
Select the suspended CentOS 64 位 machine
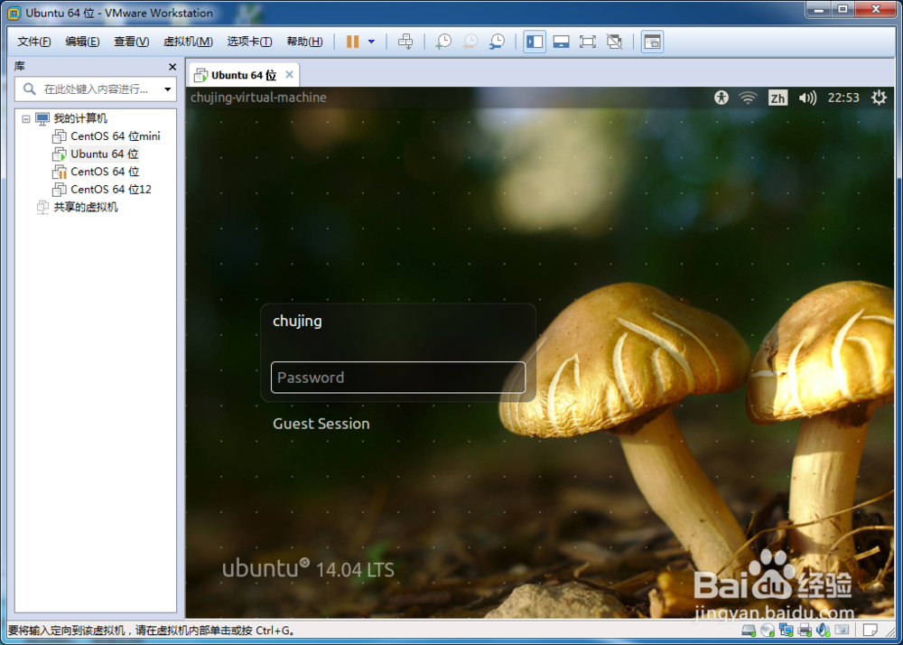click(105, 172)
